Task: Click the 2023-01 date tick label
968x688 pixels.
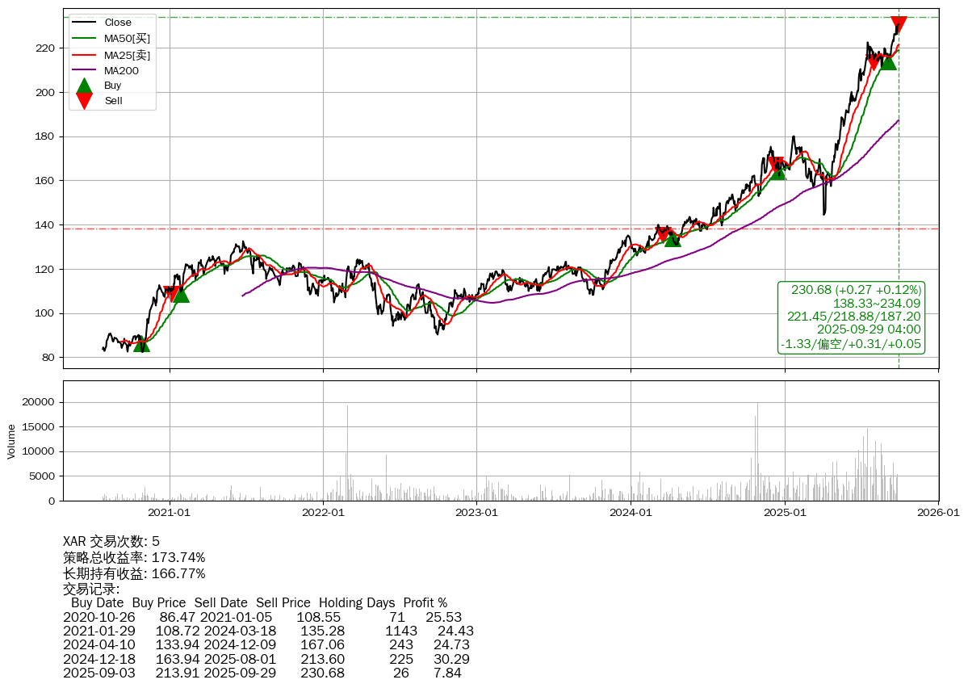Action: pyautogui.click(x=477, y=511)
